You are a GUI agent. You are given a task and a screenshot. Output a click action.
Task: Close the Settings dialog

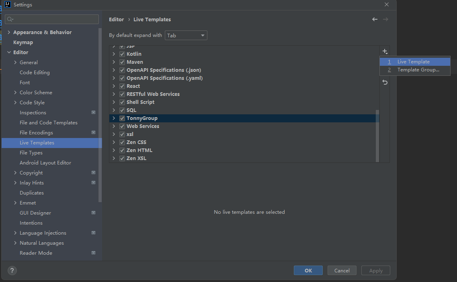387,4
